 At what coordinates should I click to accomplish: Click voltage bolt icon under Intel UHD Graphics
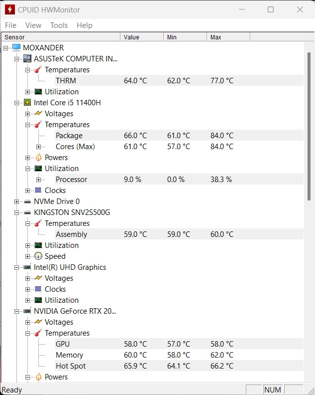(x=38, y=278)
